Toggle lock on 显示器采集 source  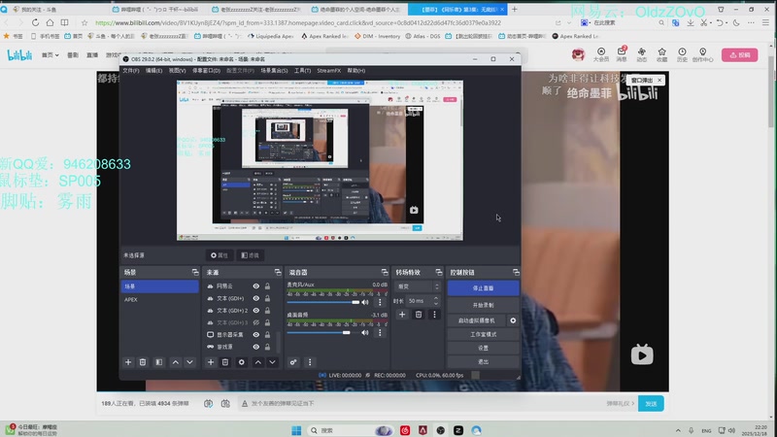(268, 334)
